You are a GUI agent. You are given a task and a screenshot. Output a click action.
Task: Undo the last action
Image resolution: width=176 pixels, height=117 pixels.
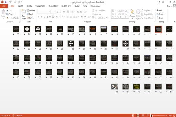(x=10, y=2)
